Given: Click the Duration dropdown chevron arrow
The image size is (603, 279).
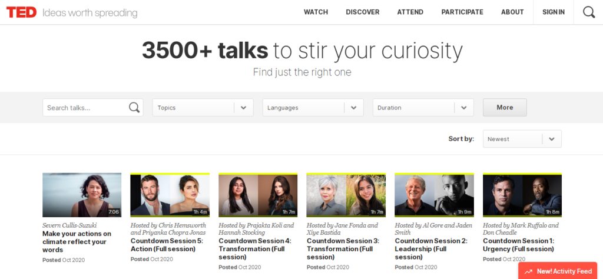Looking at the screenshot, I should [x=464, y=108].
